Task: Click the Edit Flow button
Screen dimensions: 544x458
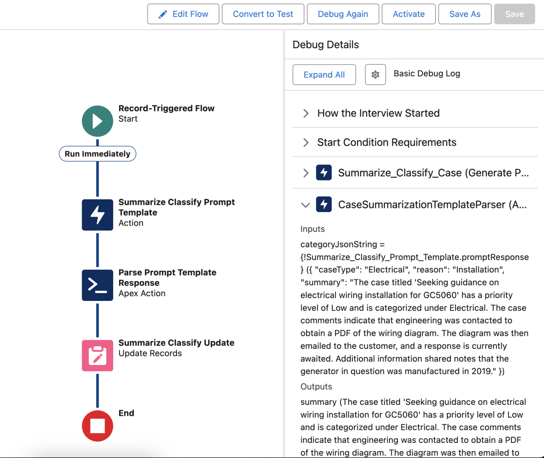Action: coord(183,14)
